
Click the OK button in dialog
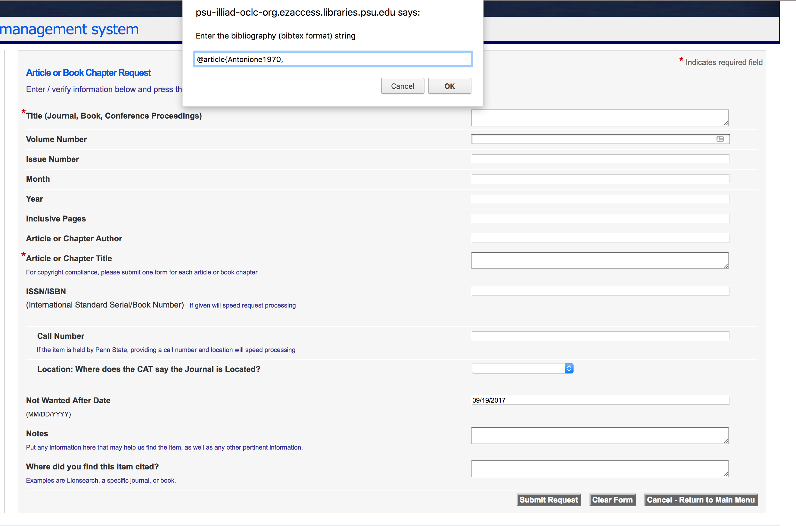(449, 86)
